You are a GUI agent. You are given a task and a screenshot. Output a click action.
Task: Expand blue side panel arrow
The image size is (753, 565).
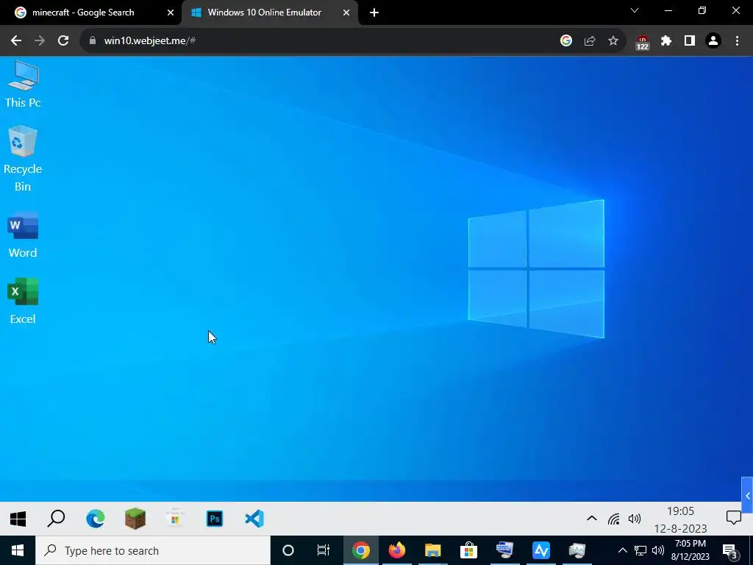click(x=747, y=495)
